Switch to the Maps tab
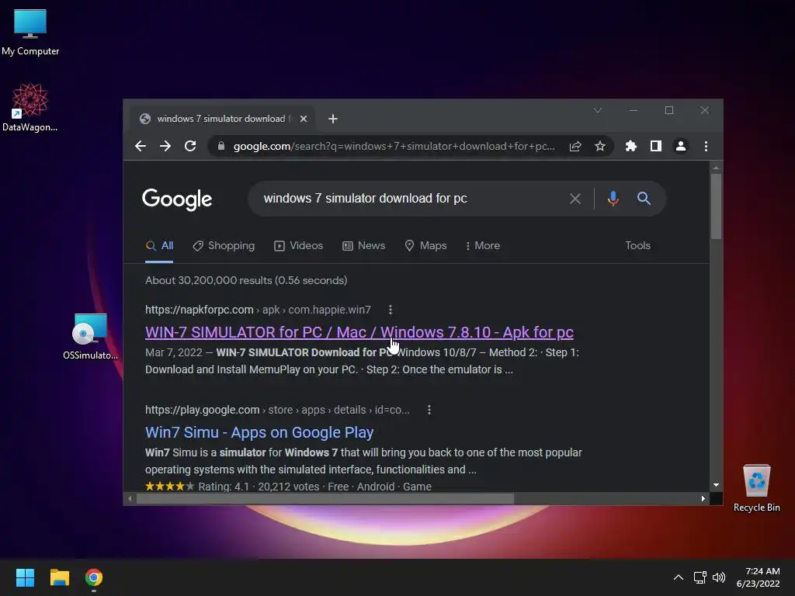795x596 pixels. click(x=425, y=246)
